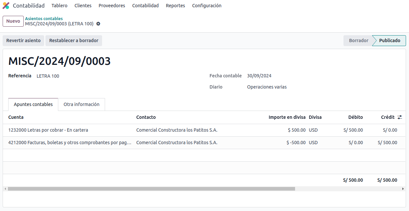Sort by the Contacto column header

146,117
